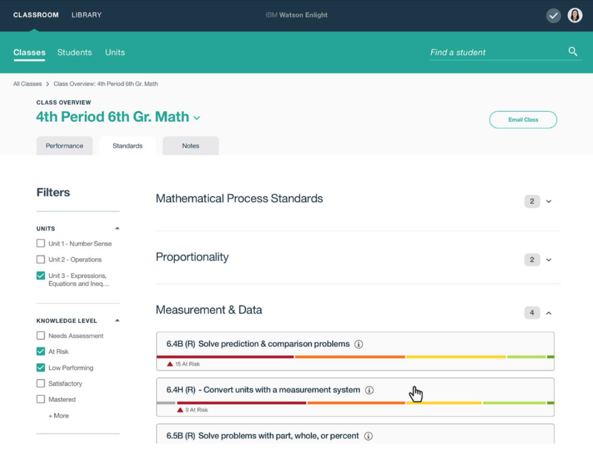Viewport: 593px width, 457px height.
Task: Expand Mathematical Process Standards chevron
Action: click(x=549, y=201)
